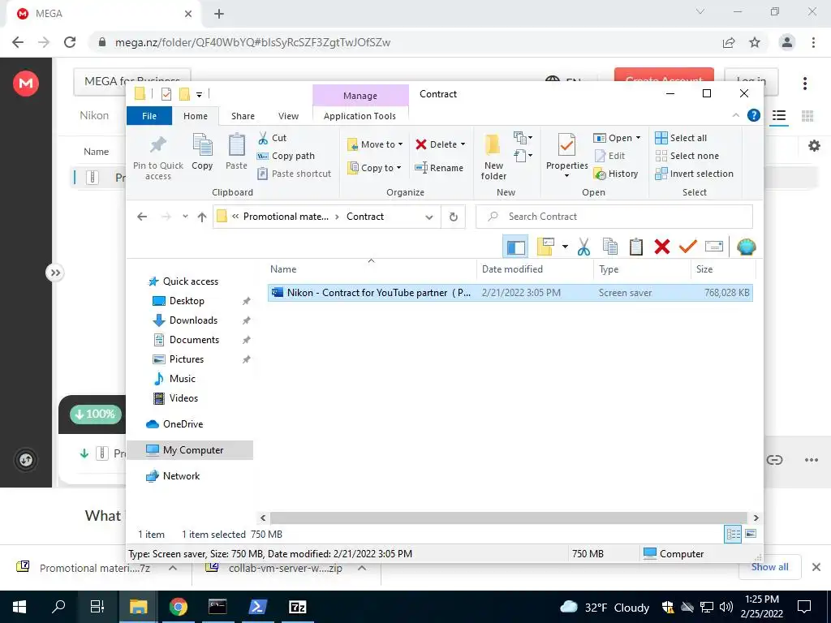831x623 pixels.
Task: Create a New folder from ribbon
Action: [x=493, y=157]
